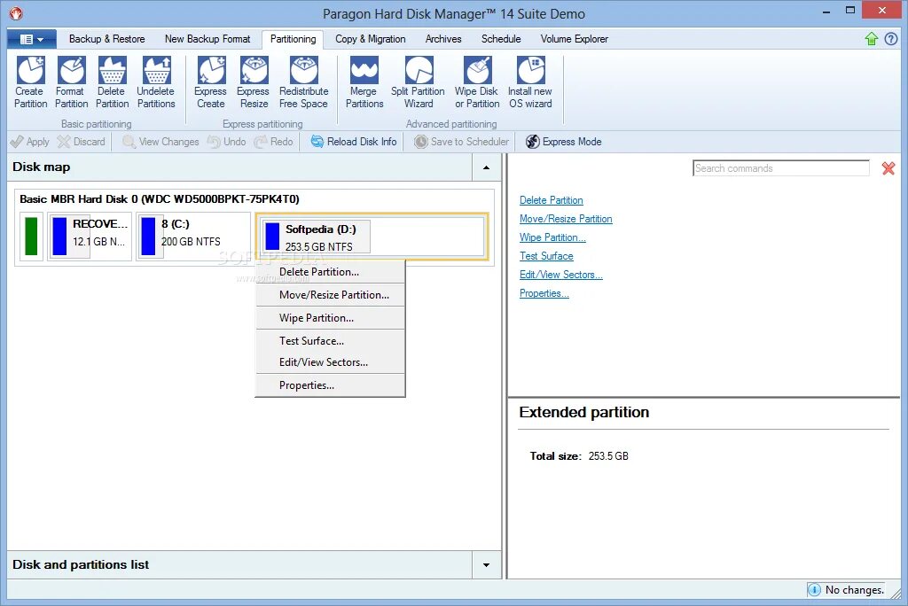Select the Partitioning tab
The image size is (908, 606).
pyautogui.click(x=293, y=39)
